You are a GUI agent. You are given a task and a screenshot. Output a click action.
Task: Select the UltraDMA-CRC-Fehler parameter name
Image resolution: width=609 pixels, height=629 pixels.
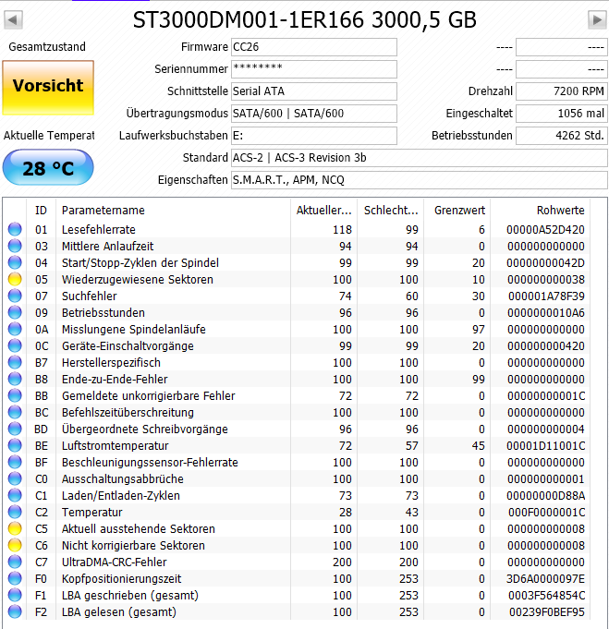[x=114, y=562]
